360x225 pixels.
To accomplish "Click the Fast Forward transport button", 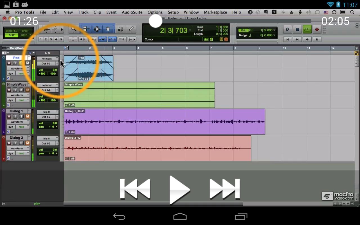I will (307, 39).
